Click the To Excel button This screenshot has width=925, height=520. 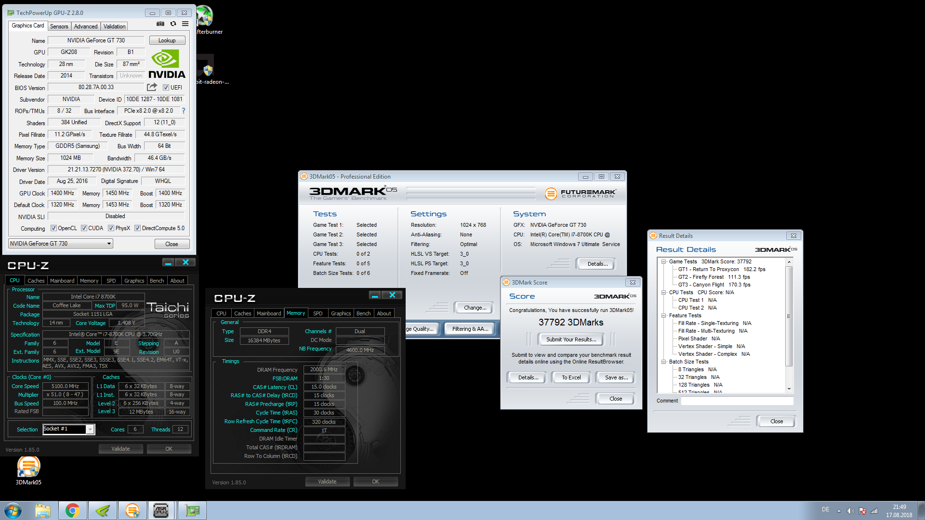coord(571,377)
